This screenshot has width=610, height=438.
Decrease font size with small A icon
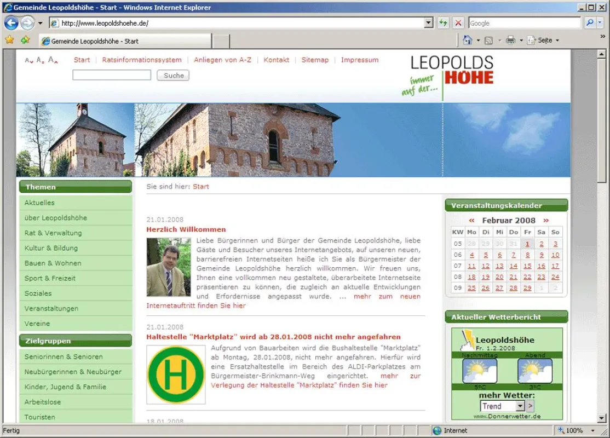click(x=29, y=60)
